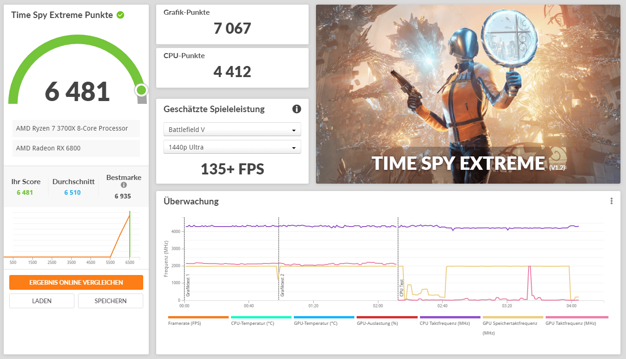Click the Grafiktest 2 marker in chart
This screenshot has width=626, height=359.
(282, 285)
